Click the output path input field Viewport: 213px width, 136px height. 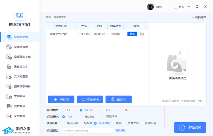click(x=88, y=131)
